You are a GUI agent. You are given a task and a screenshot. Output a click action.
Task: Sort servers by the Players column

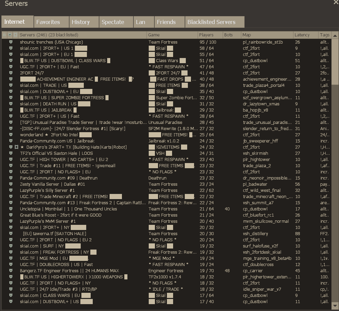pyautogui.click(x=210, y=35)
